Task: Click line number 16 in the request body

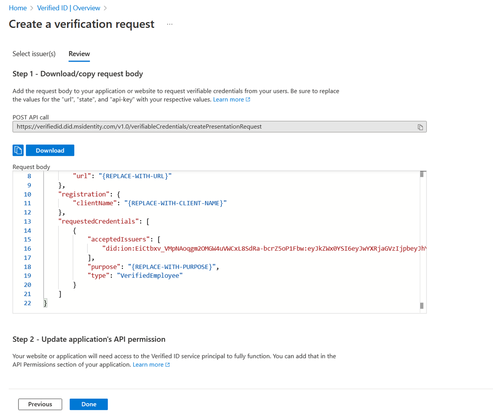Action: point(28,248)
